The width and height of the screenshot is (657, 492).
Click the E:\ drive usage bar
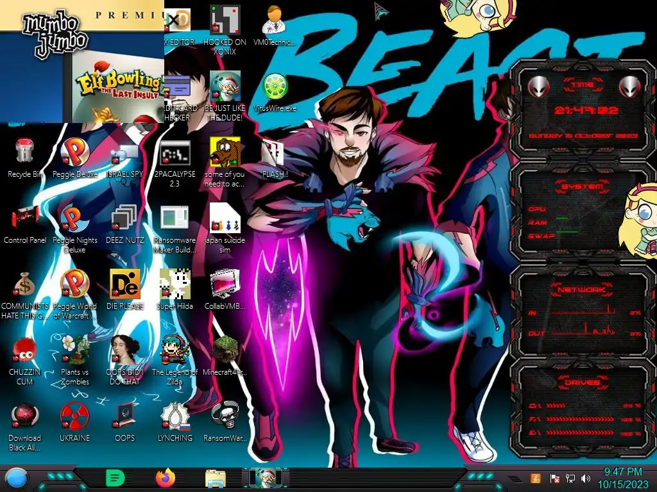pos(580,433)
